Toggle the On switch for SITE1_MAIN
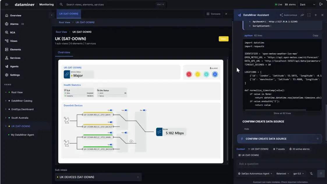The height and width of the screenshot is (184, 327). [111, 110]
